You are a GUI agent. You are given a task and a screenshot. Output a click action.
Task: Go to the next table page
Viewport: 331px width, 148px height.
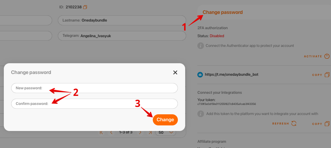140,132
